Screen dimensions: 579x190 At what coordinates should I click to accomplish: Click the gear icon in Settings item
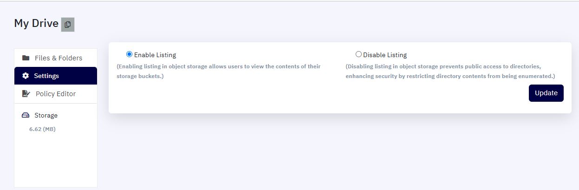click(x=26, y=76)
